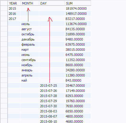Viewport: 126px width, 123px height.
Task: Sort by the DAY column header
Action: click(52, 3)
